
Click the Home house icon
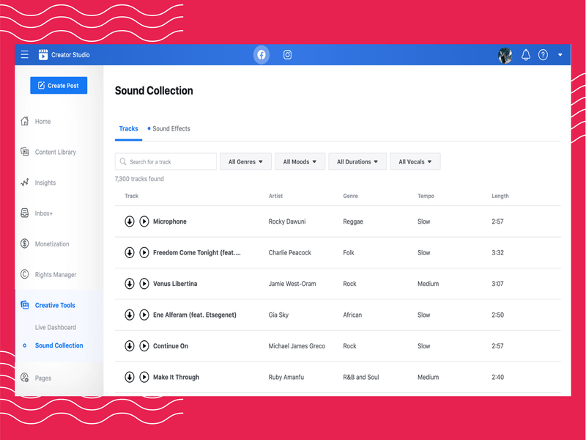click(25, 121)
